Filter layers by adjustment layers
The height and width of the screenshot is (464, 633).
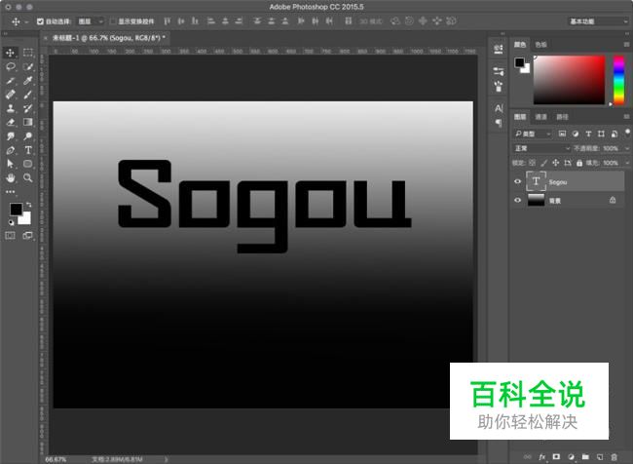pos(576,134)
